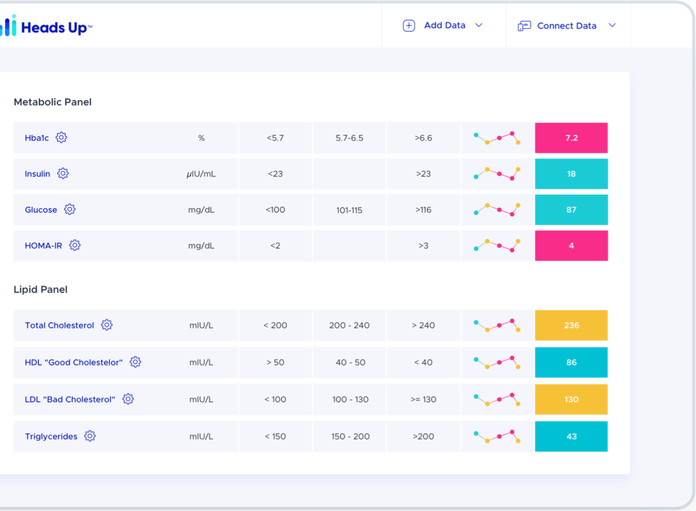Click the yellow 236 Total Cholesterol value
Image resolution: width=696 pixels, height=511 pixels.
coord(571,325)
